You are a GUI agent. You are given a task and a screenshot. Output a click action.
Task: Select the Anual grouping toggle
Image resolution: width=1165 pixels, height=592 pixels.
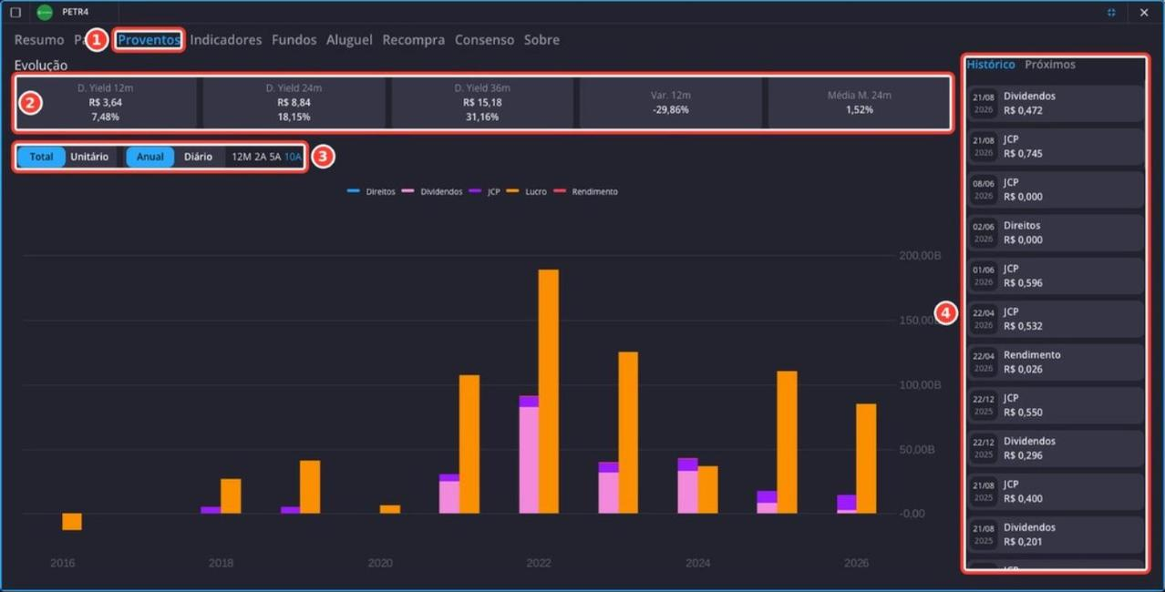coord(149,157)
